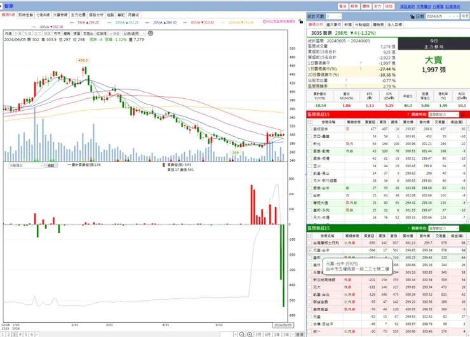Open 體檢表 tab in right panel
The height and width of the screenshot is (337, 470).
tap(379, 25)
